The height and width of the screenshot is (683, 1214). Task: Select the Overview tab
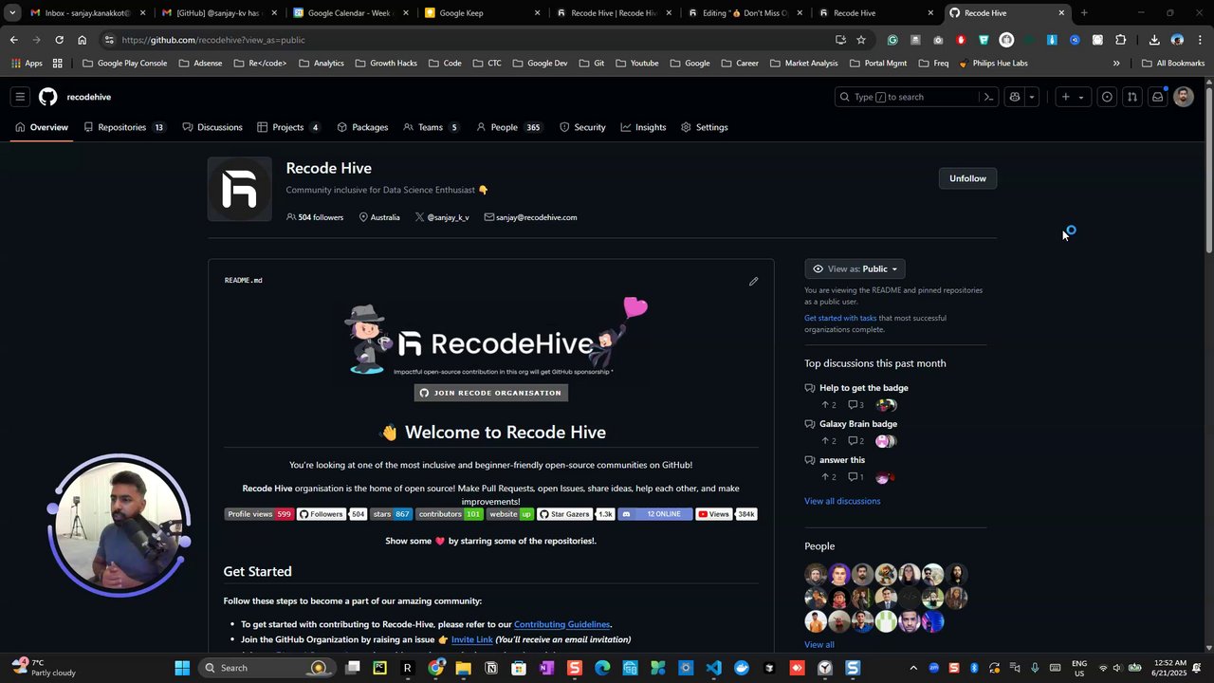coord(42,127)
